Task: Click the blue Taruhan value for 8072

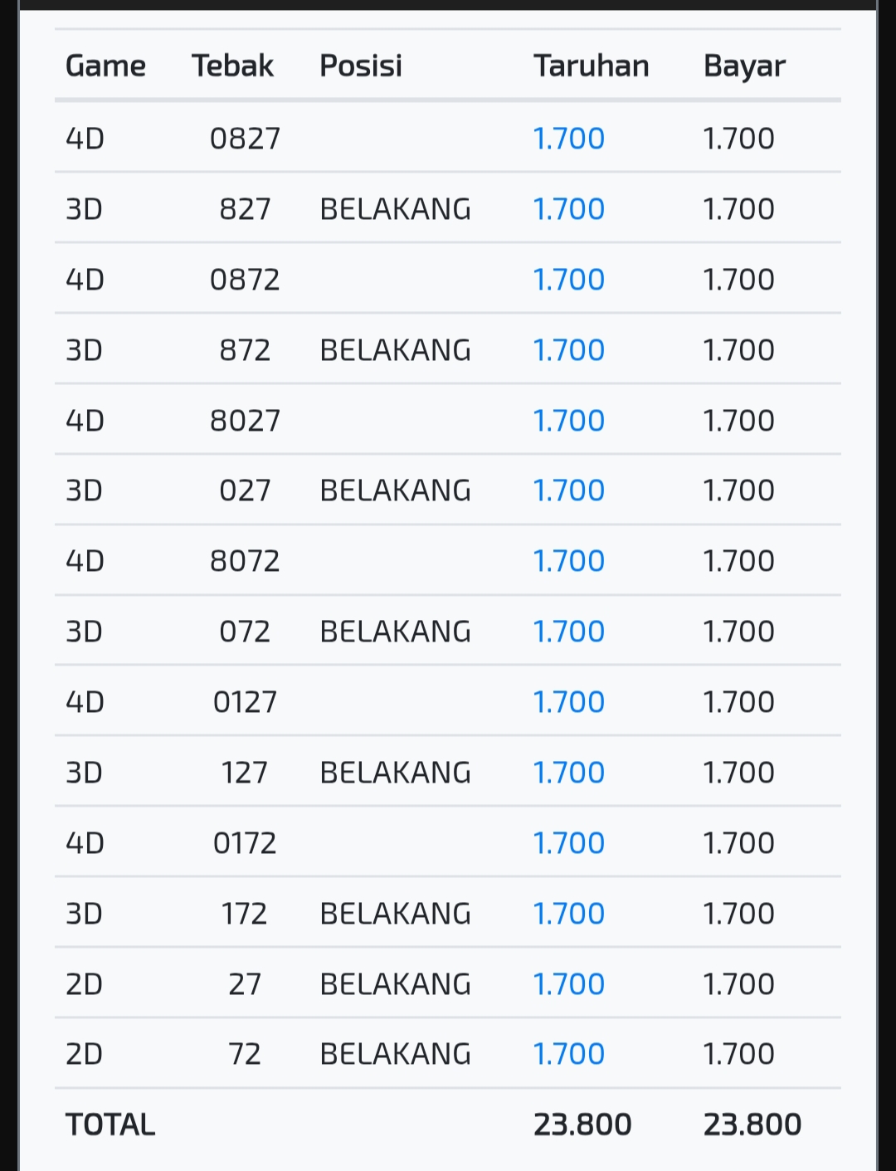Action: point(568,561)
